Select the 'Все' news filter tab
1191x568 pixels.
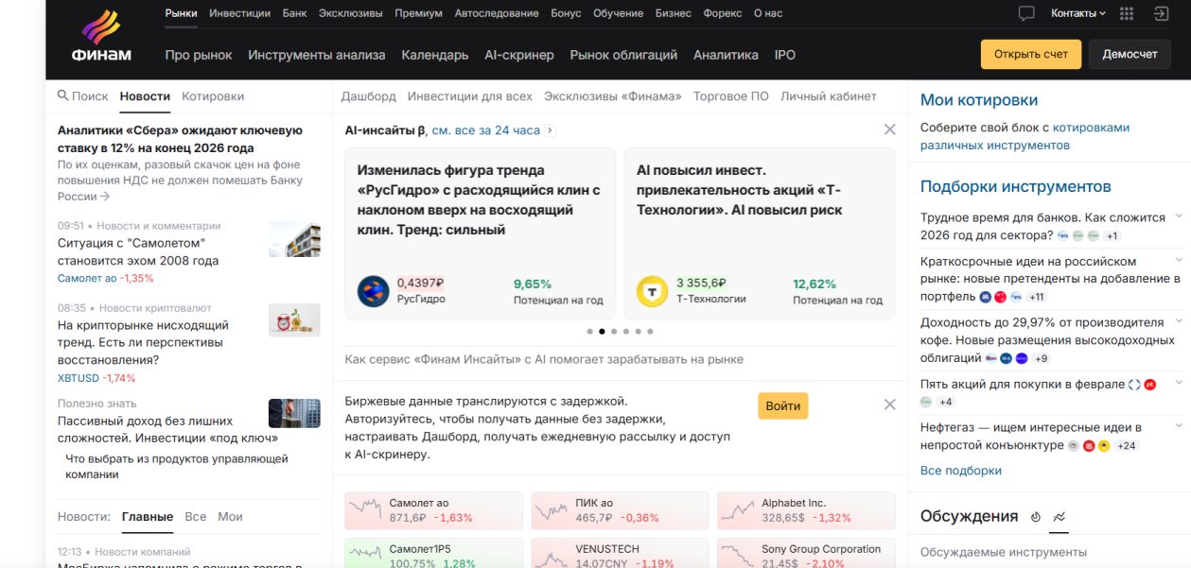click(x=195, y=517)
